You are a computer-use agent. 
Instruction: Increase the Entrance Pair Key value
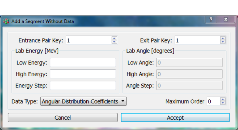114,38
